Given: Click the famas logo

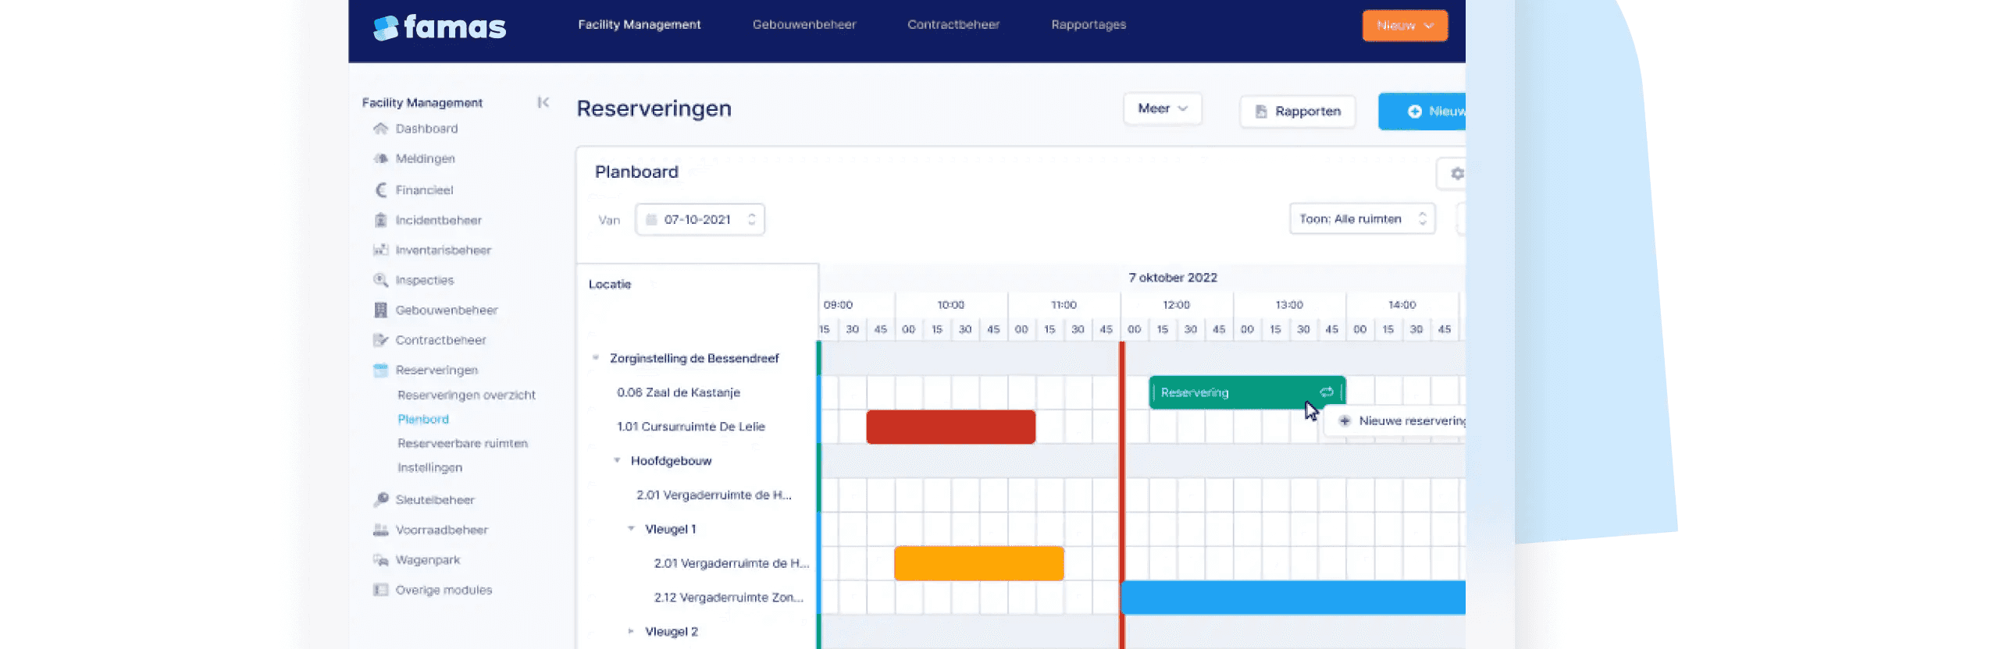Looking at the screenshot, I should tap(439, 27).
